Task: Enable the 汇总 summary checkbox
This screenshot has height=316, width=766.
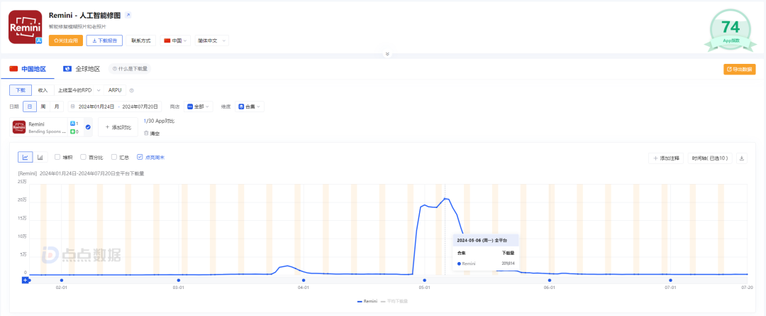Action: click(x=113, y=157)
